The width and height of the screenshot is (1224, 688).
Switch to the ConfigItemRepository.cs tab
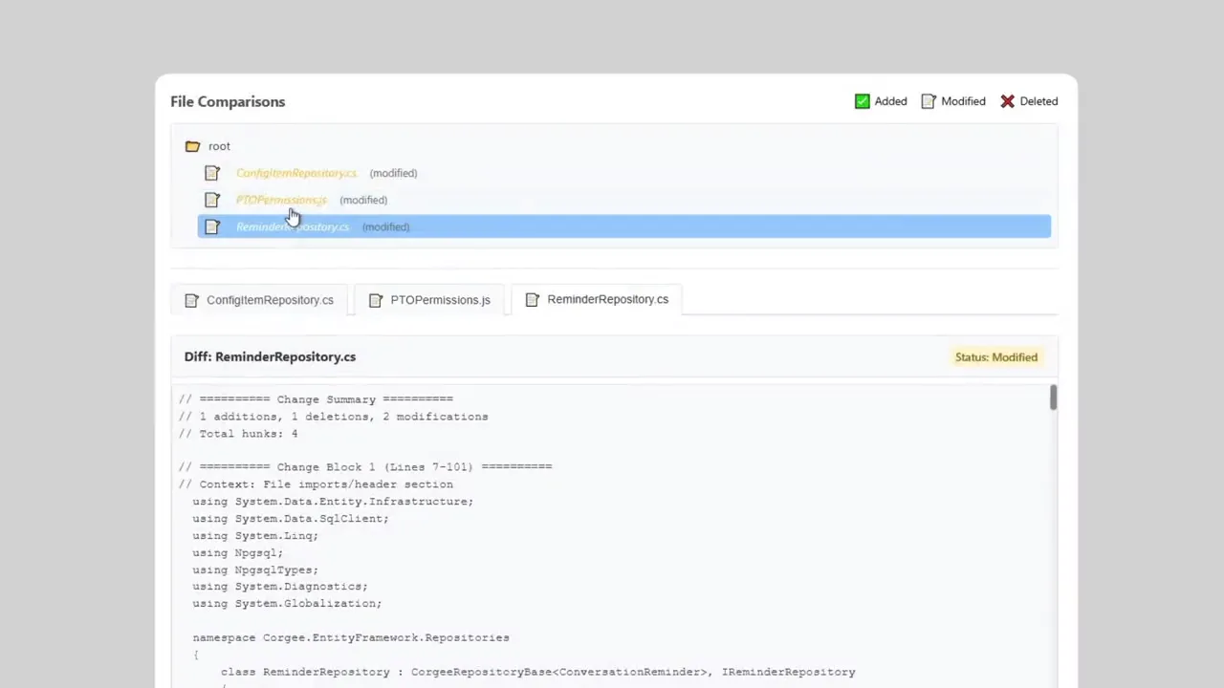tap(259, 300)
